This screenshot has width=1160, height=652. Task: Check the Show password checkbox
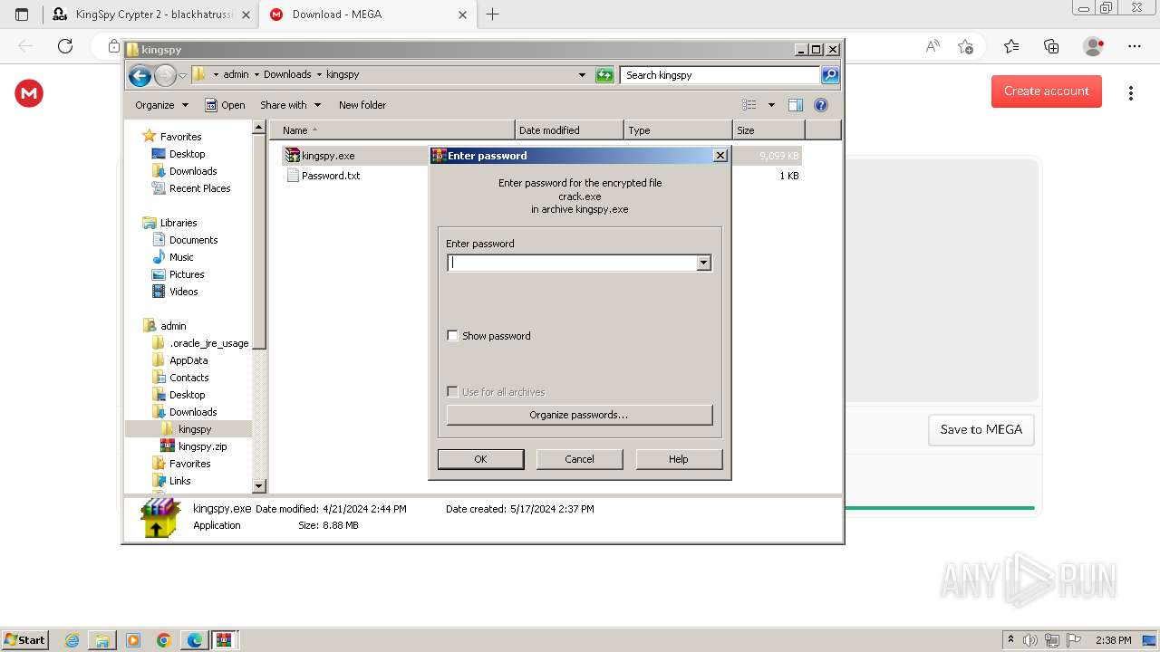452,336
